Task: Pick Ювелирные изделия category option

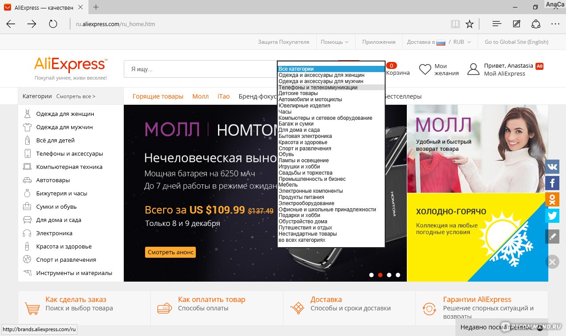Action: (331, 106)
